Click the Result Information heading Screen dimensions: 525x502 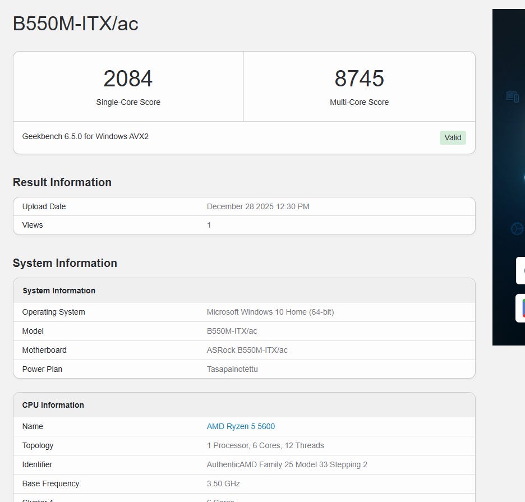62,182
